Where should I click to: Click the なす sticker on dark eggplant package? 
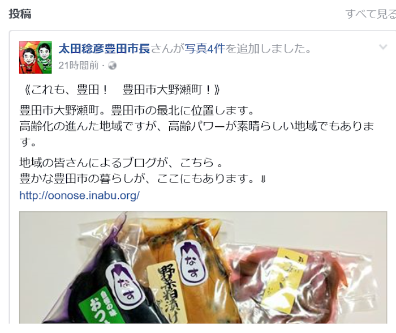(124, 285)
